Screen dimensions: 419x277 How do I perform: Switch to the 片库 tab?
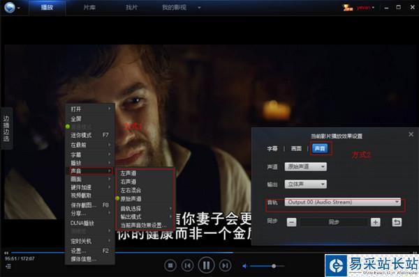[x=89, y=8]
